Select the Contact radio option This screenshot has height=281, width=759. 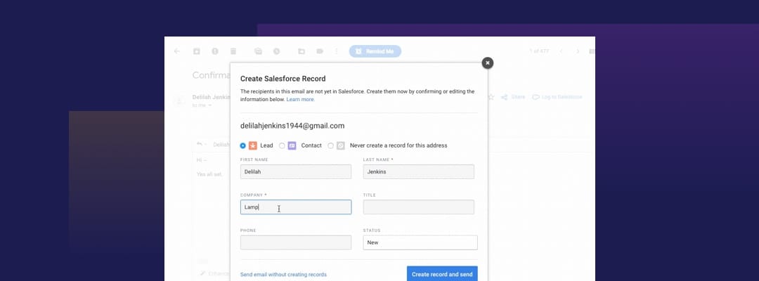click(x=283, y=145)
